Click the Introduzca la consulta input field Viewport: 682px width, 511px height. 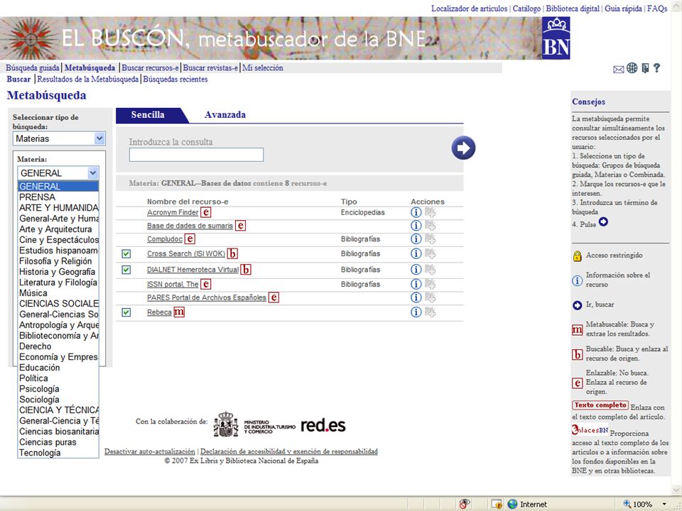196,155
